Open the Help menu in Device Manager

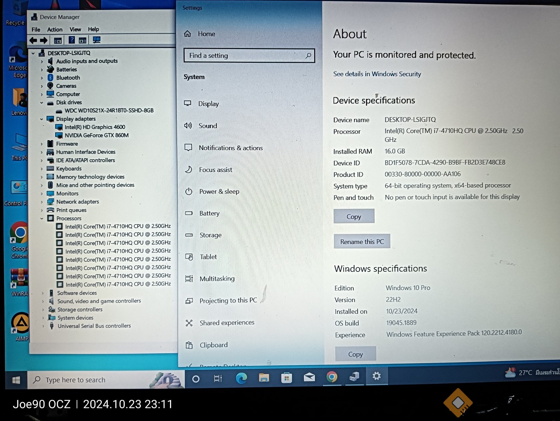[x=93, y=29]
